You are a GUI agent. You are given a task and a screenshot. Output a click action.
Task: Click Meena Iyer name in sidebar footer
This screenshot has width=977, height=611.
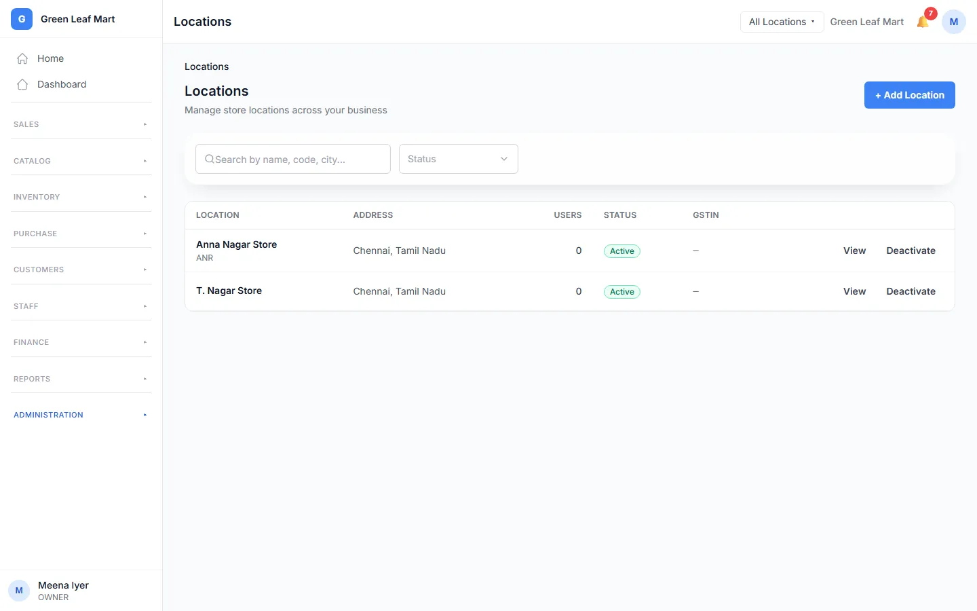63,585
